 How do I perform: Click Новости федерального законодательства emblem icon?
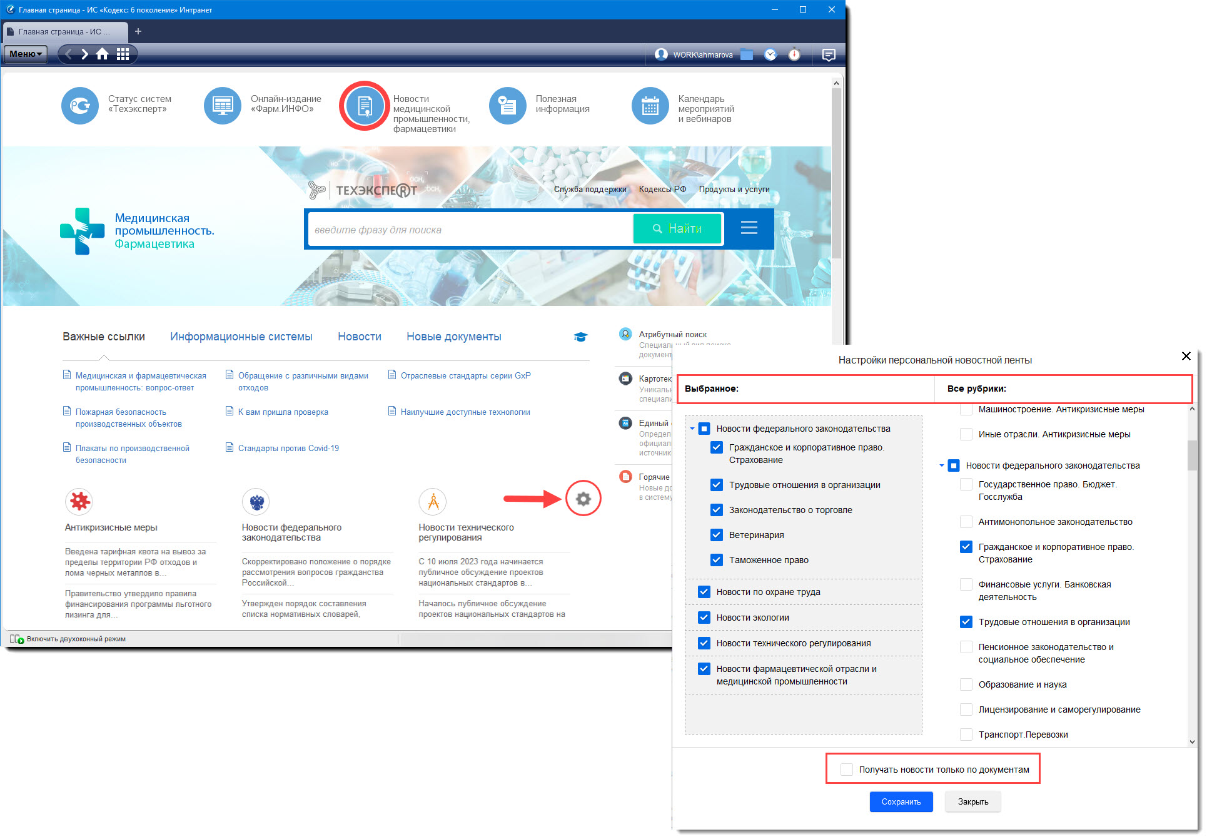256,501
